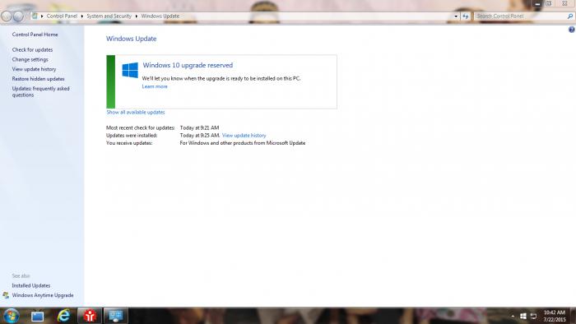Open the Windows Start orb
The image size is (576, 324).
coord(11,316)
